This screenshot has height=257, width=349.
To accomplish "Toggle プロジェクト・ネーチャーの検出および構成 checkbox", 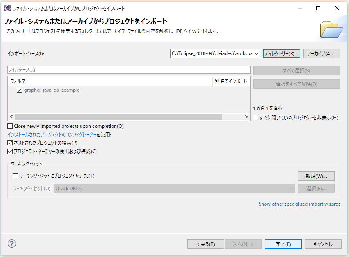I will pos(10,152).
